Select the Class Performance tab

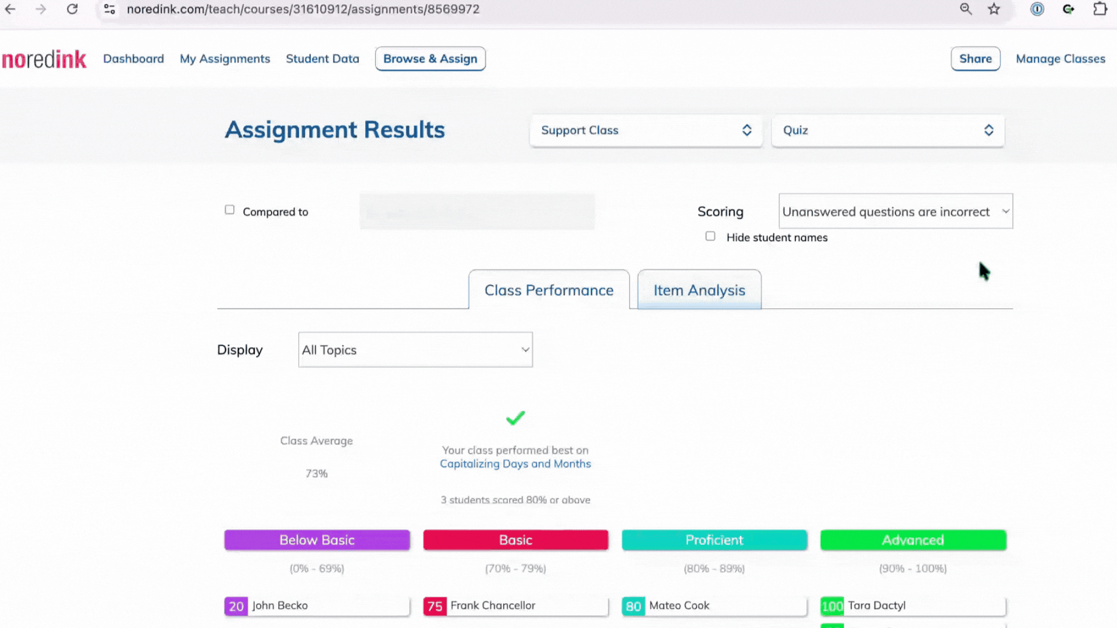pos(549,290)
